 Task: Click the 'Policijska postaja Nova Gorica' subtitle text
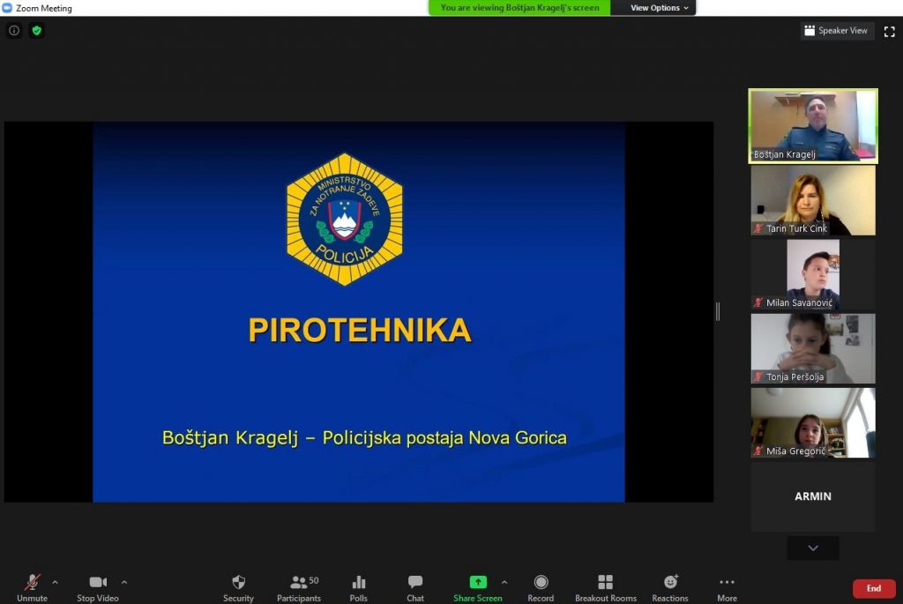pos(444,438)
